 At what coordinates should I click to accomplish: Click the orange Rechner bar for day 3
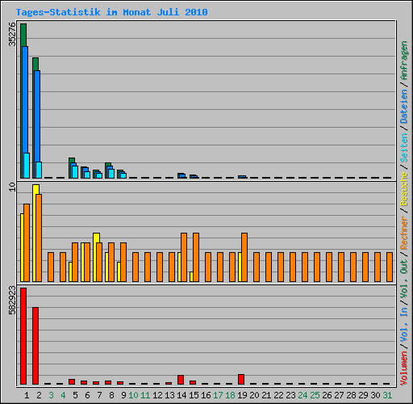click(x=51, y=267)
